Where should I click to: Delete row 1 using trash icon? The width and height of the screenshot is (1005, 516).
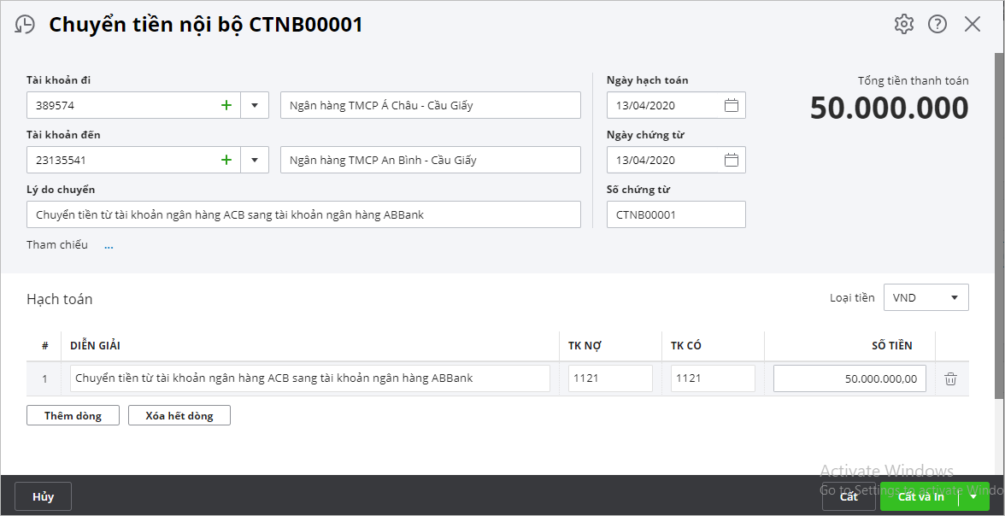click(x=950, y=378)
